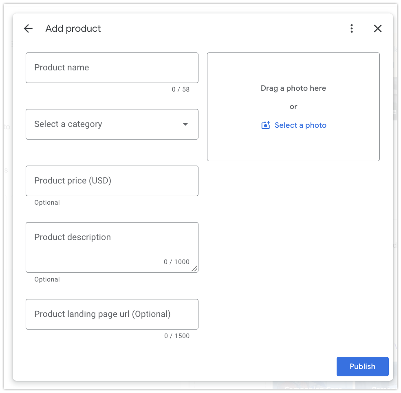Click the 0 / 58 name character counter
This screenshot has width=401, height=393.
(x=181, y=90)
